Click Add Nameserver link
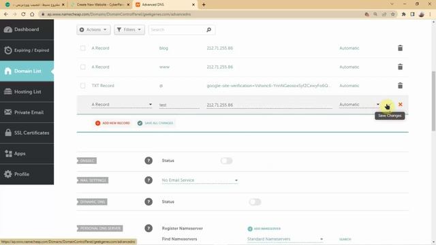The height and width of the screenshot is (245, 436). [264, 229]
